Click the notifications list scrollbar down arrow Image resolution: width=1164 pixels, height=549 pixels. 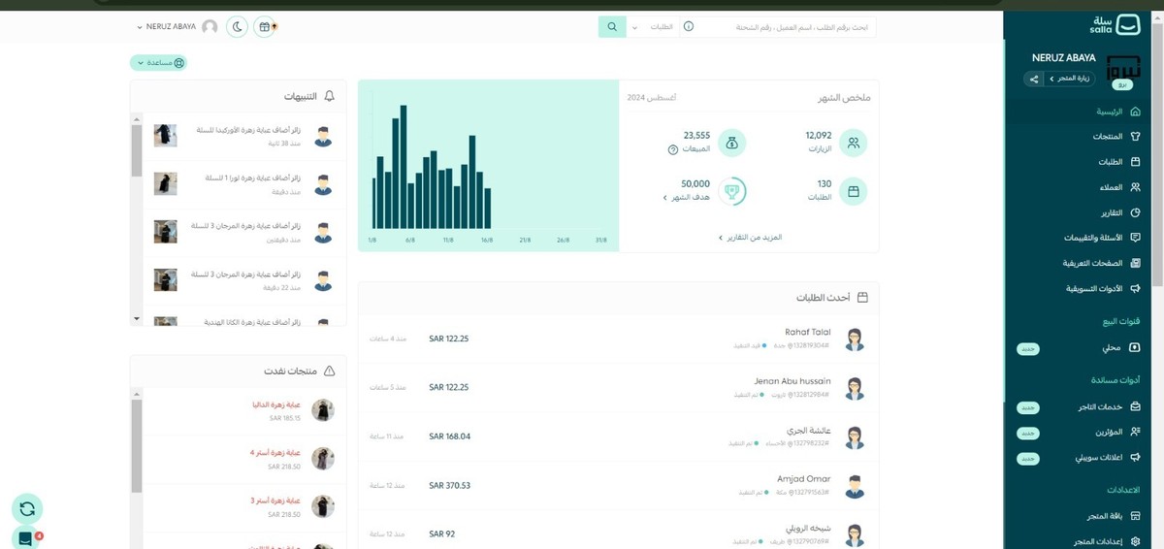(137, 318)
